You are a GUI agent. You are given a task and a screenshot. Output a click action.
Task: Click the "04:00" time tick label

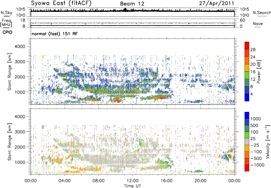click(x=64, y=181)
